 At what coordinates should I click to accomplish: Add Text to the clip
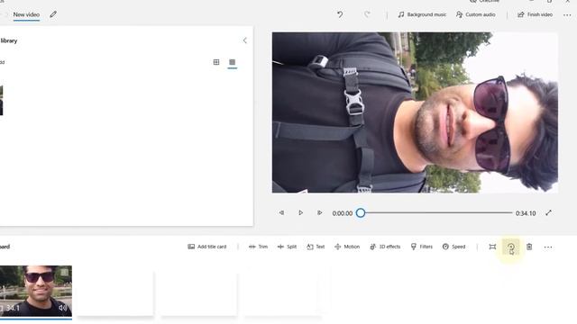tap(316, 247)
